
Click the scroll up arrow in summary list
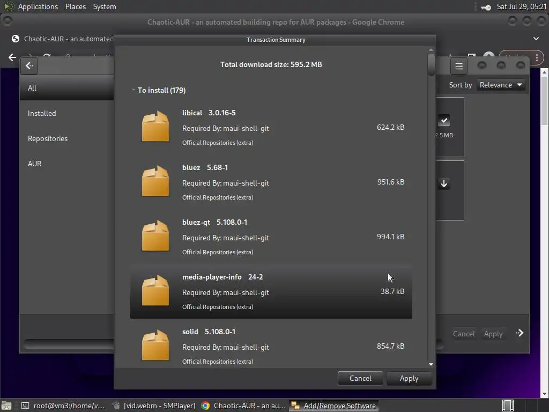pyautogui.click(x=431, y=50)
